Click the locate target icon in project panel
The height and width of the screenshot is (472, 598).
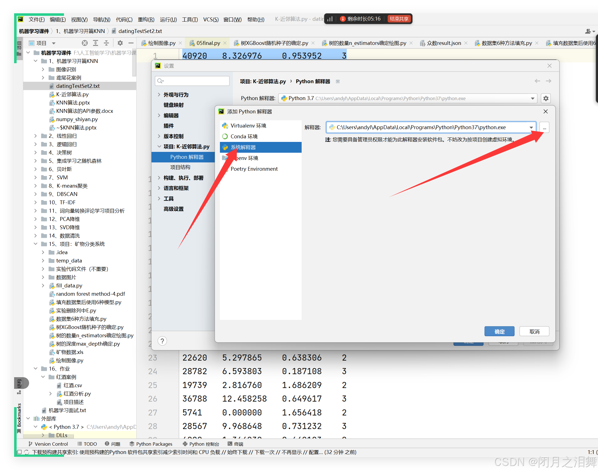[x=85, y=43]
